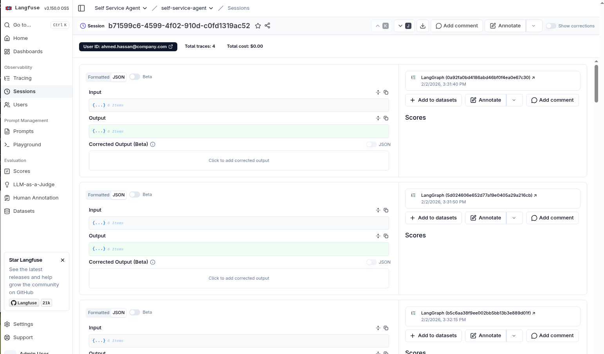Toggle Beta switch in first trace

[x=135, y=77]
